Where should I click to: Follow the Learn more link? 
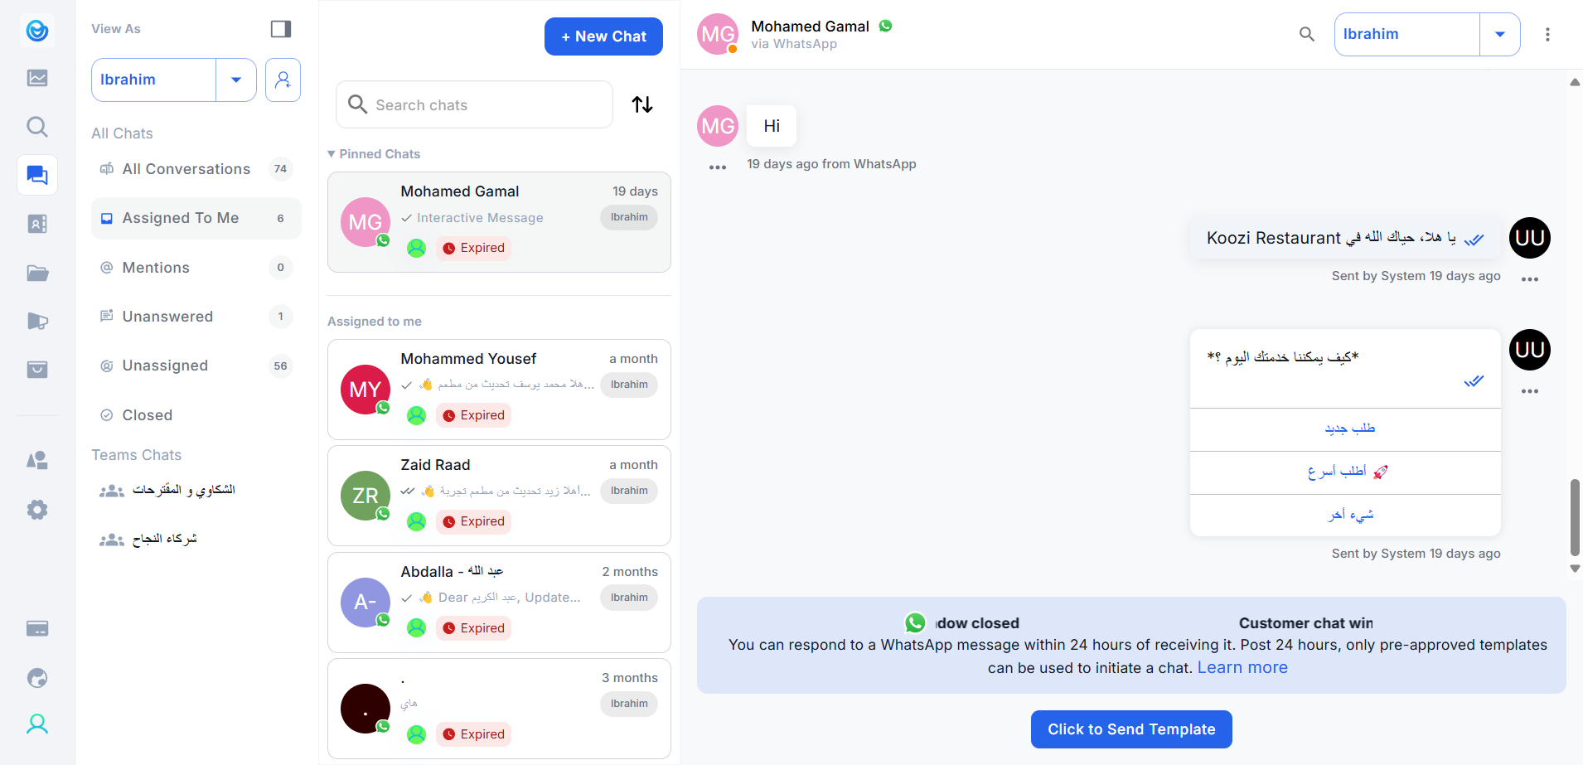click(1242, 668)
